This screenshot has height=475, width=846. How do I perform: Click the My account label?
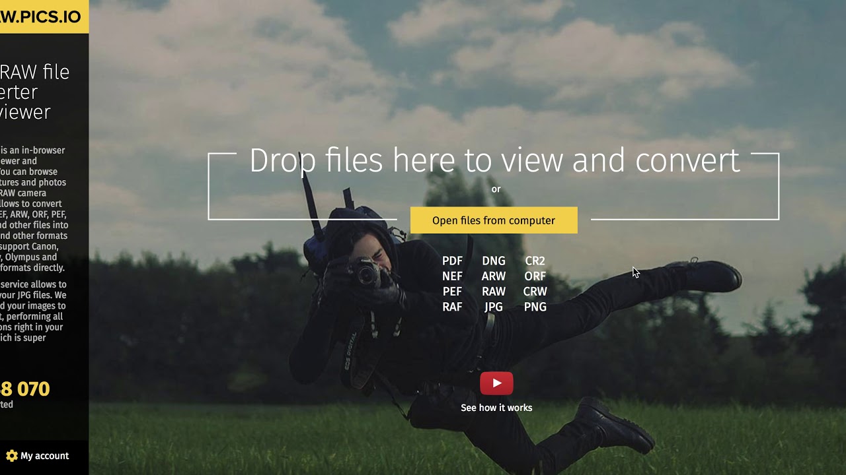click(x=44, y=456)
